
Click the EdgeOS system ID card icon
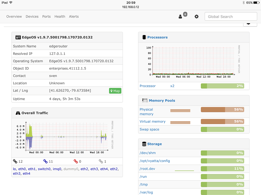pos(18,37)
